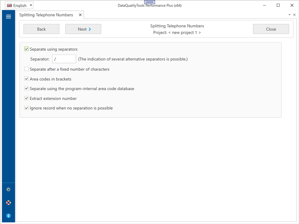The height and width of the screenshot is (224, 299).
Task: Click the Separator input field
Action: point(64,59)
